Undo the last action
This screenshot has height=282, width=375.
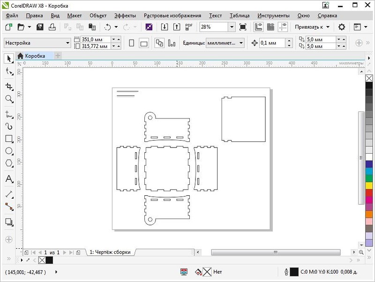(x=108, y=27)
